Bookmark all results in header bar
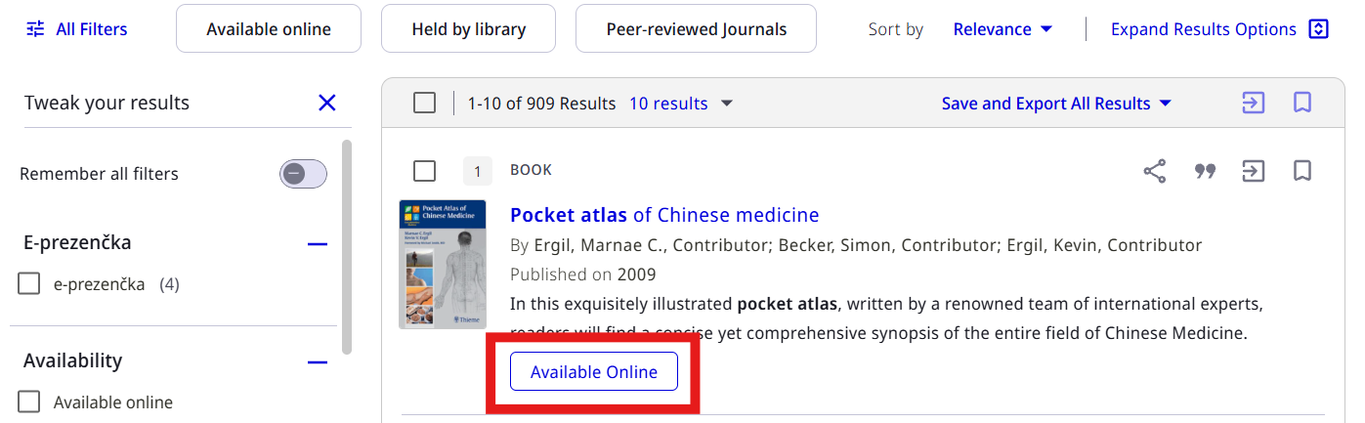The height and width of the screenshot is (423, 1365). 1302,103
